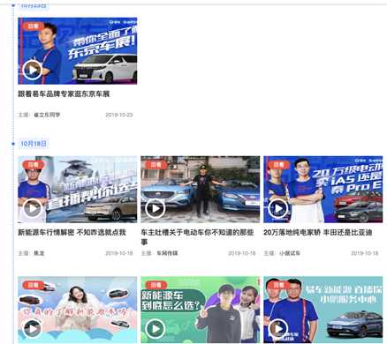
Task: Select the 10月18日 date label
Action: point(34,144)
